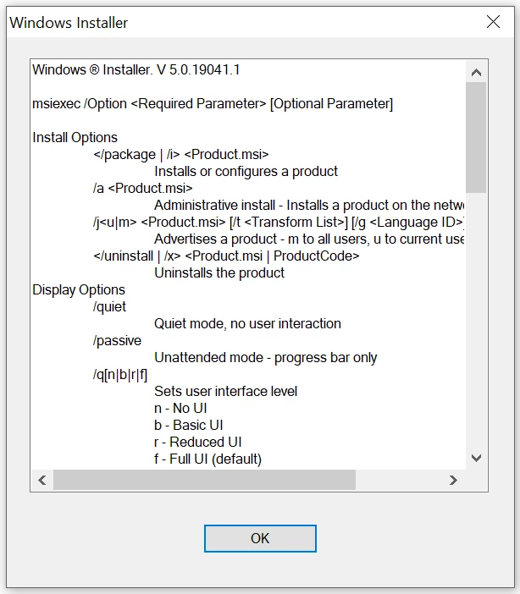Image resolution: width=520 pixels, height=594 pixels.
Task: Click 'Quiet mode, no user interaction' text
Action: [x=247, y=323]
